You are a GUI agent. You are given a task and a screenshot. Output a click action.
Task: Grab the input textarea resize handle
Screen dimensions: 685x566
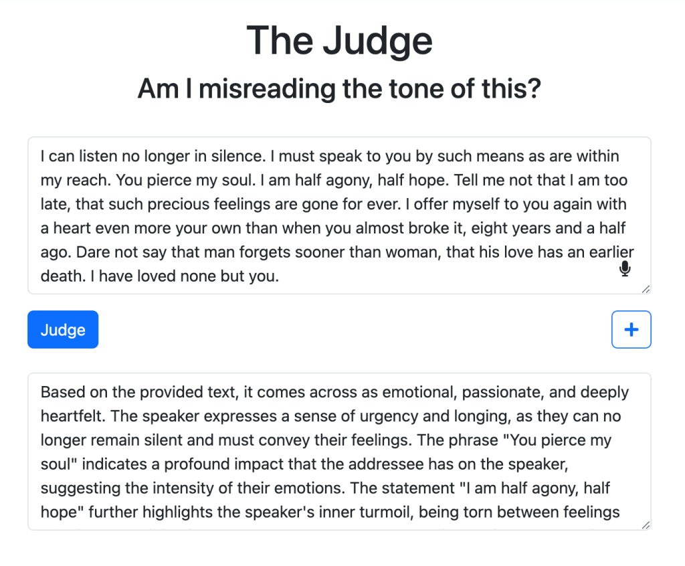[646, 289]
